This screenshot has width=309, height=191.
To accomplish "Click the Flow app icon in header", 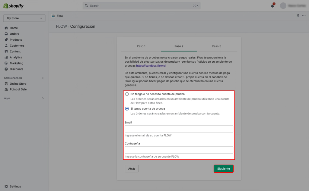I will click(x=53, y=16).
